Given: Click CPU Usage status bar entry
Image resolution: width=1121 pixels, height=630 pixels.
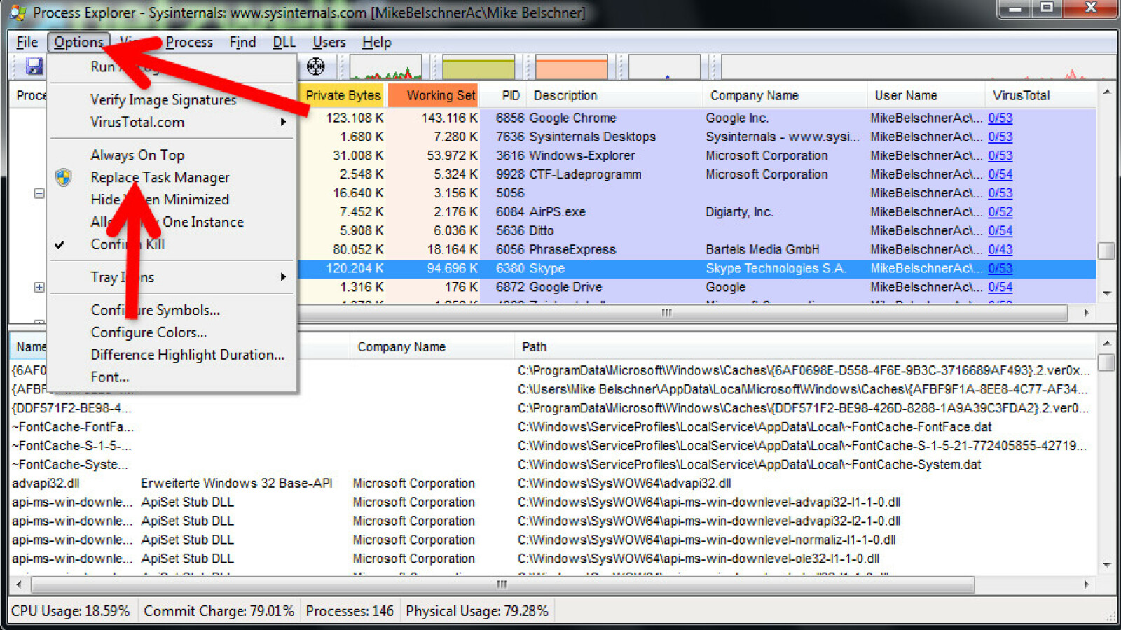Looking at the screenshot, I should pos(70,611).
